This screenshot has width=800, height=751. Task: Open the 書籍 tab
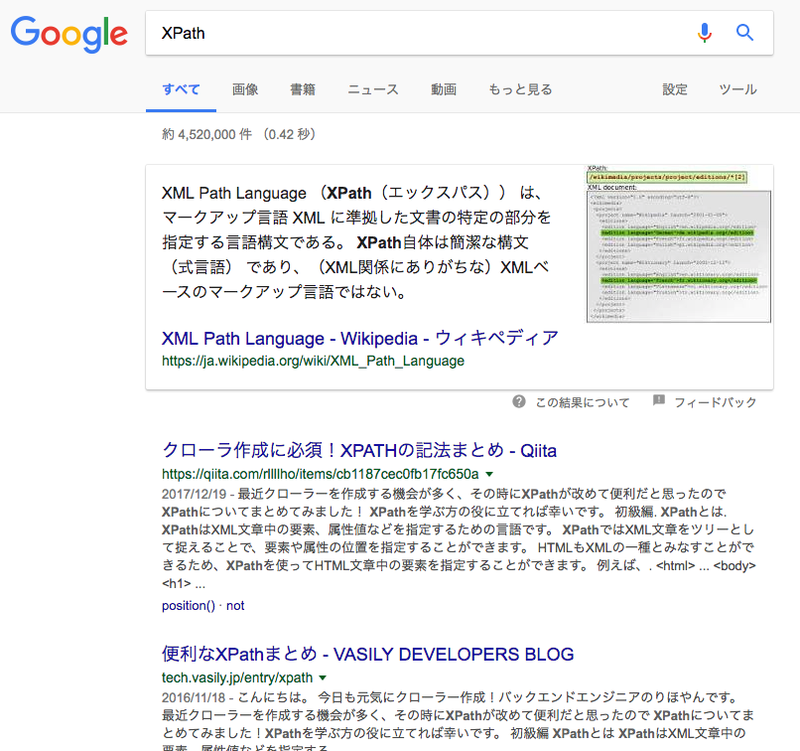303,89
